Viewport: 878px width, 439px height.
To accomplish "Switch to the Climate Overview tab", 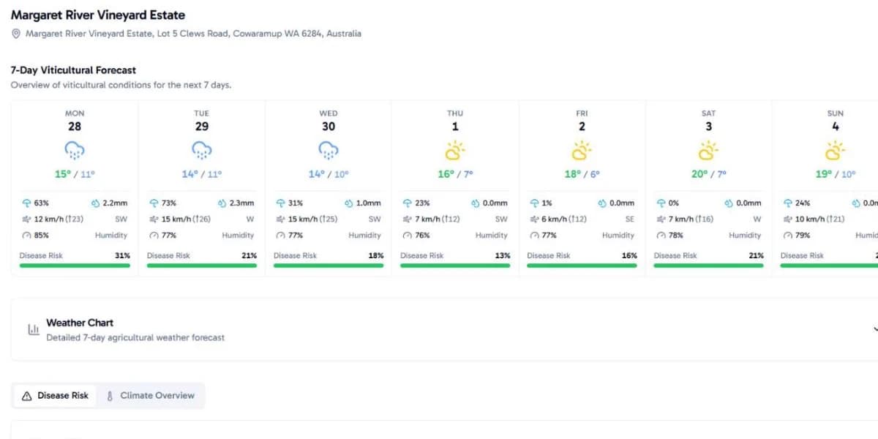I will 150,396.
